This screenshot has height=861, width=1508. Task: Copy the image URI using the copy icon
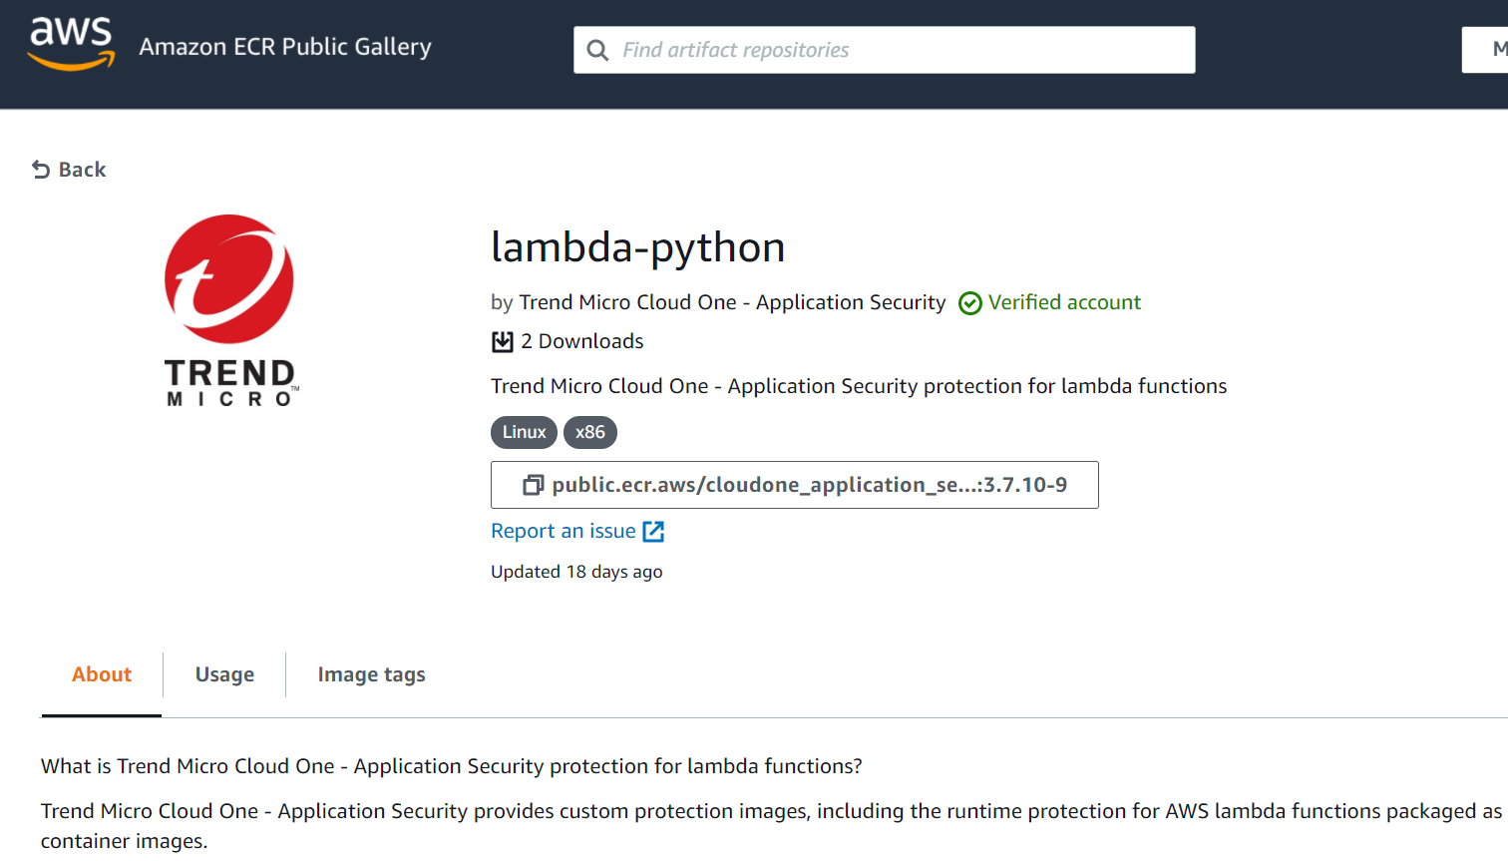[x=534, y=485]
